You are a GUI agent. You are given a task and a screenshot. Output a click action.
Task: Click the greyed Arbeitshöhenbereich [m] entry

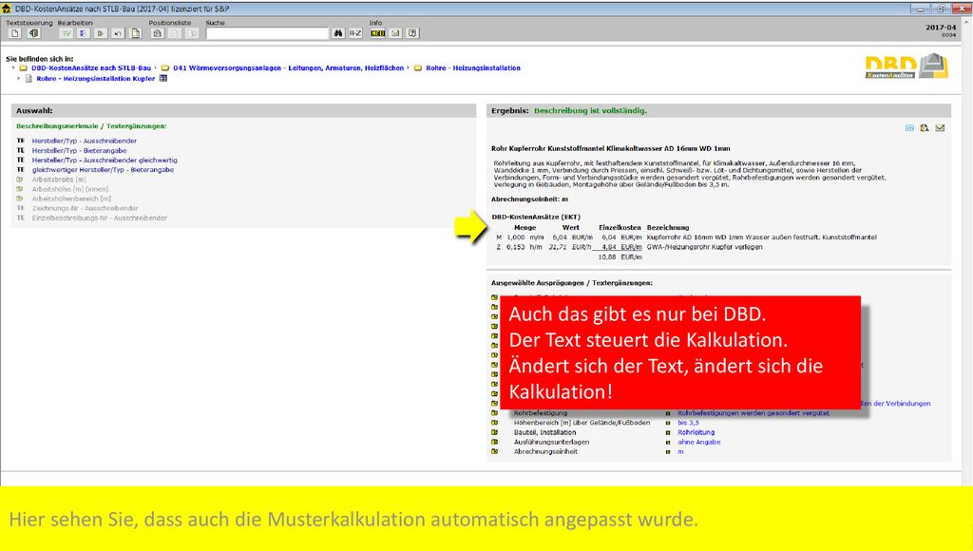71,199
